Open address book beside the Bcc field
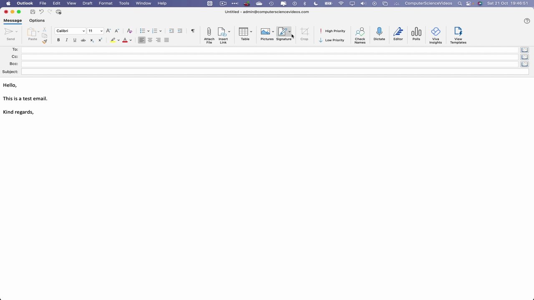Viewport: 534px width, 300px height. click(x=524, y=64)
